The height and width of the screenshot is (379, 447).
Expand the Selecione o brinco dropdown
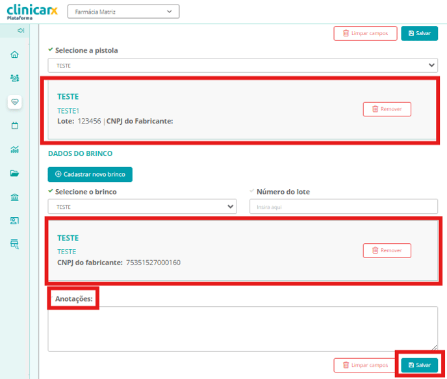click(142, 206)
